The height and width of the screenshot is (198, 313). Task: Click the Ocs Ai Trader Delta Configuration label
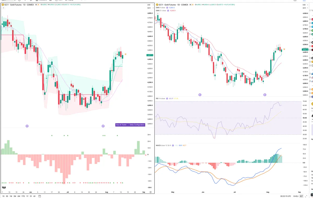[x=130, y=125]
